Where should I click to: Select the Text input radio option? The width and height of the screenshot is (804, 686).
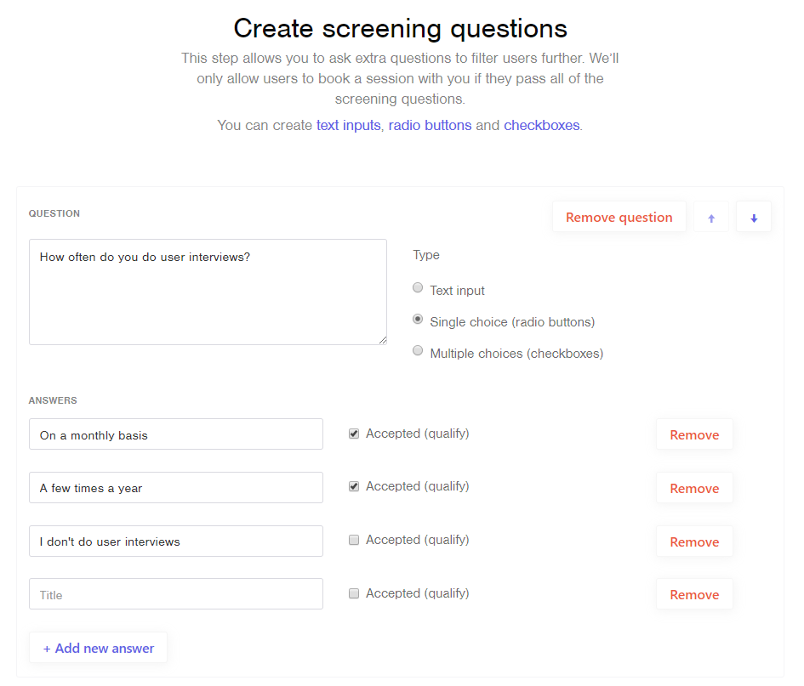pyautogui.click(x=418, y=288)
